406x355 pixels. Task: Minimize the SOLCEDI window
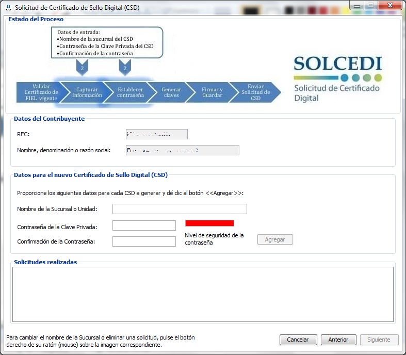pos(357,5)
